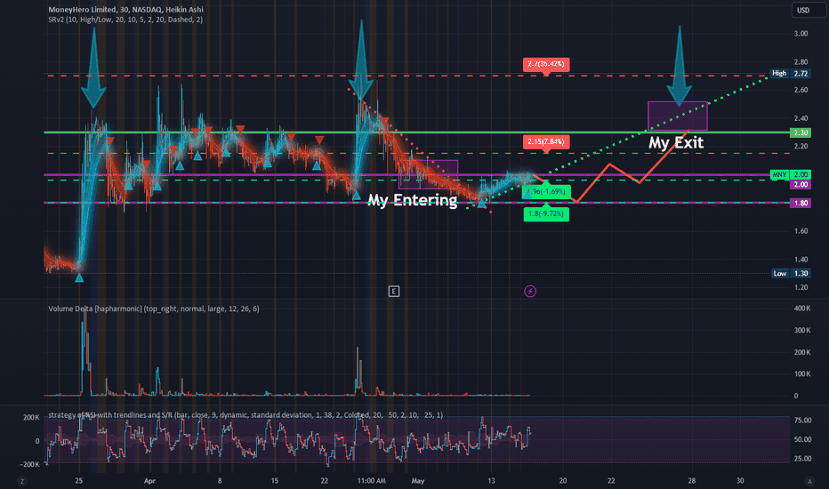Screen dimensions: 829x489
Task: Click the MoneyHero Limited chart title
Action: coord(125,10)
